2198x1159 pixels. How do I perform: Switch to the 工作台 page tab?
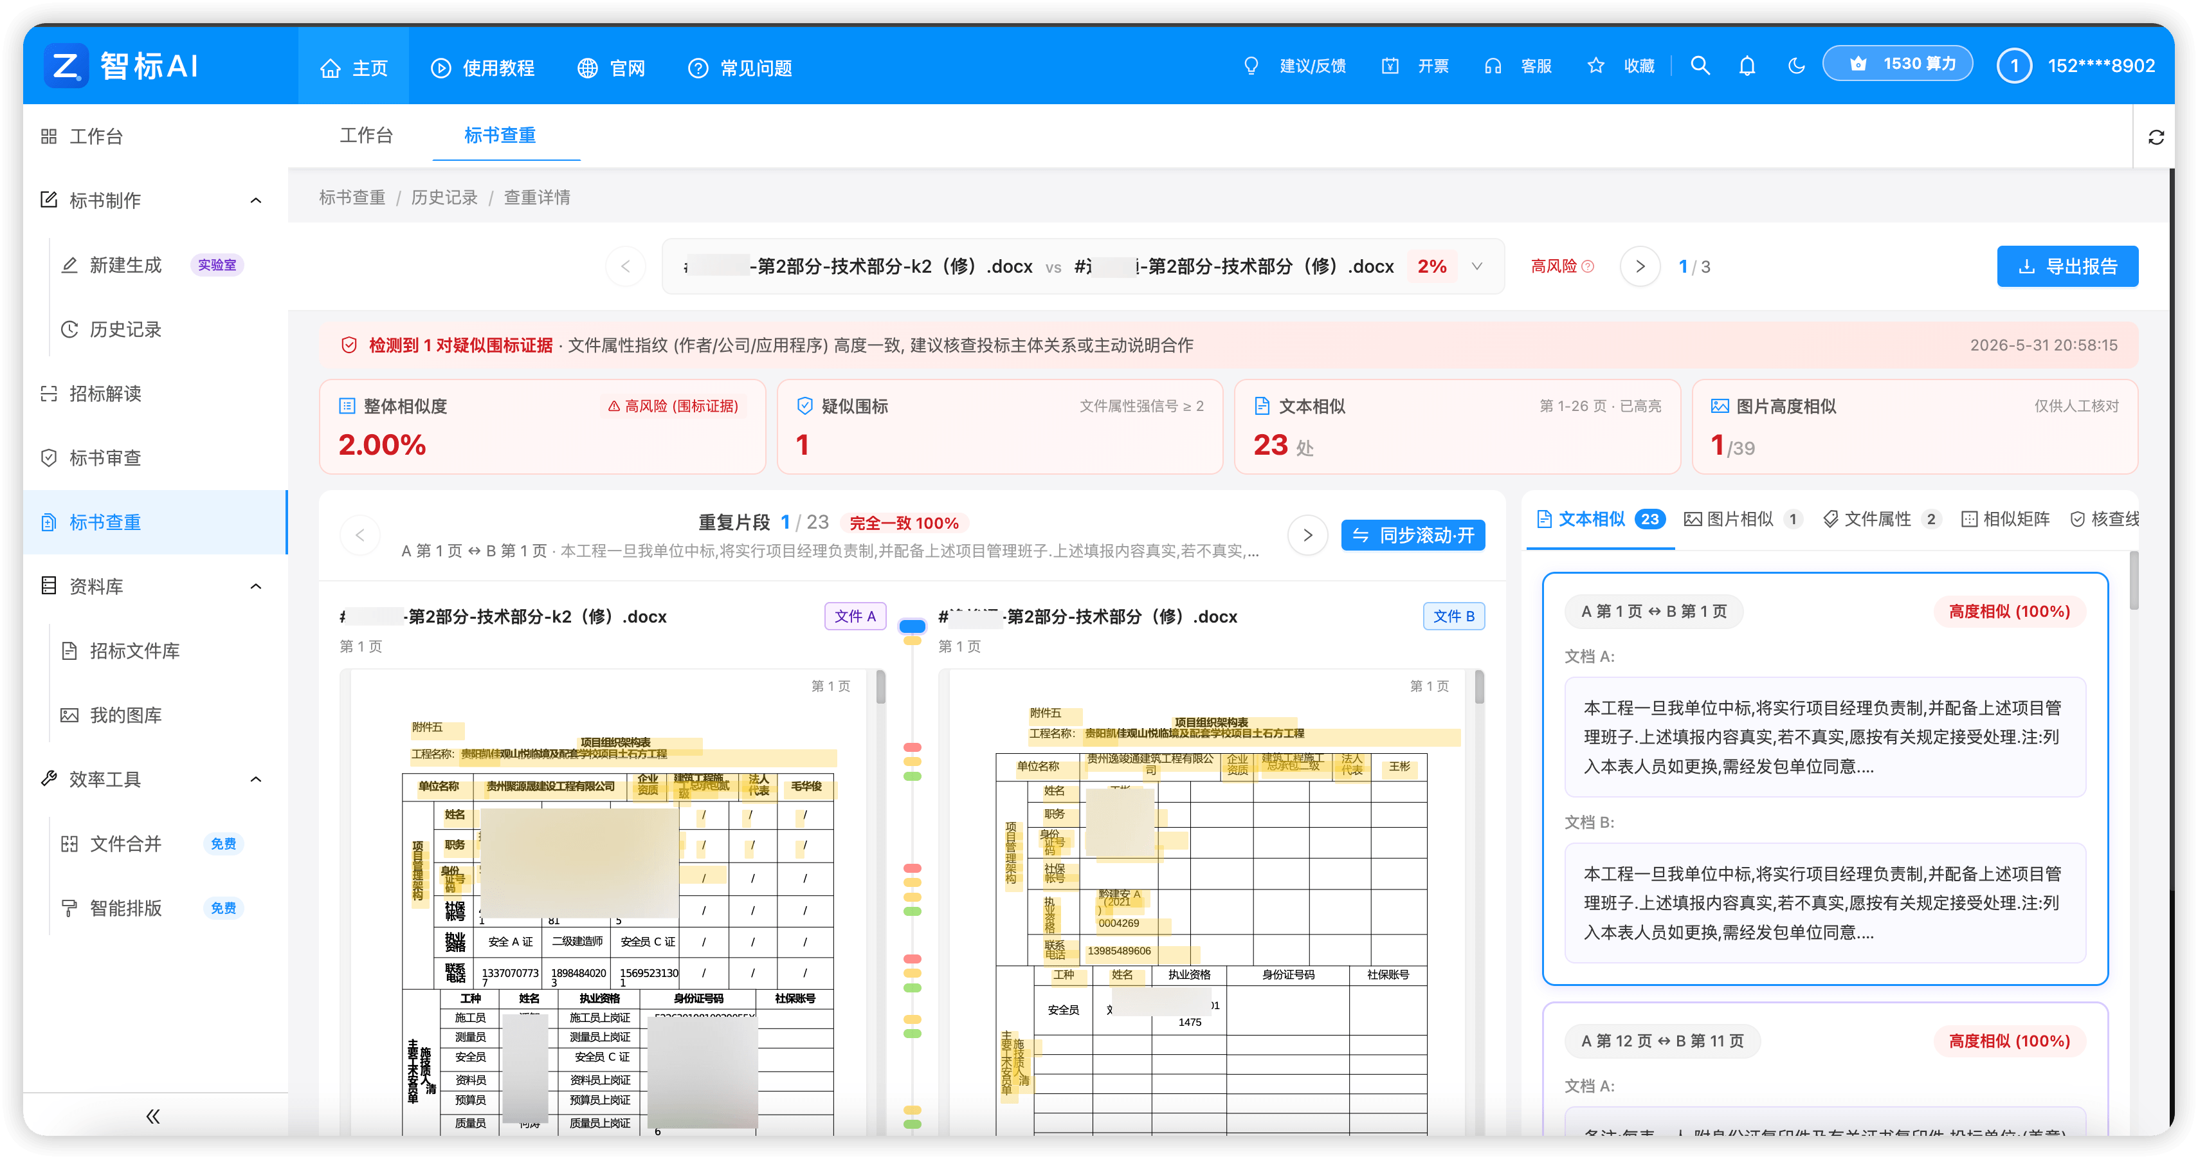point(366,136)
